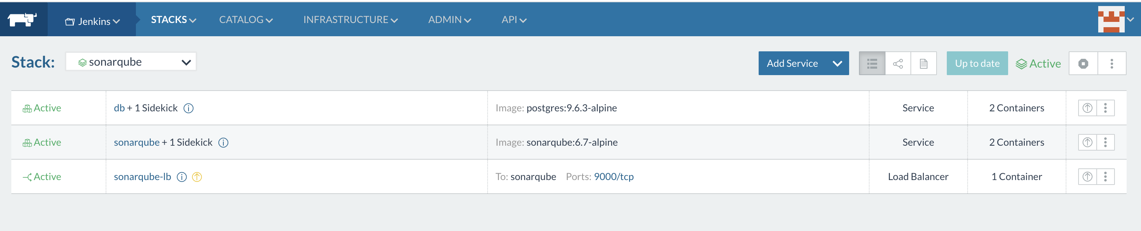Click the Add Service button
Viewport: 1141px width, 231px height.
pyautogui.click(x=792, y=63)
